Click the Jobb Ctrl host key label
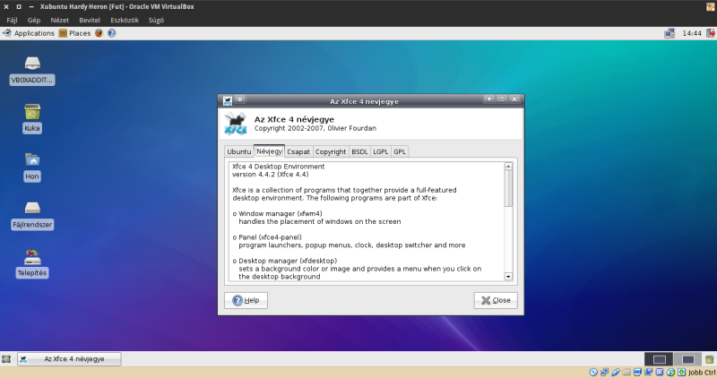This screenshot has height=378, width=717. [702, 373]
